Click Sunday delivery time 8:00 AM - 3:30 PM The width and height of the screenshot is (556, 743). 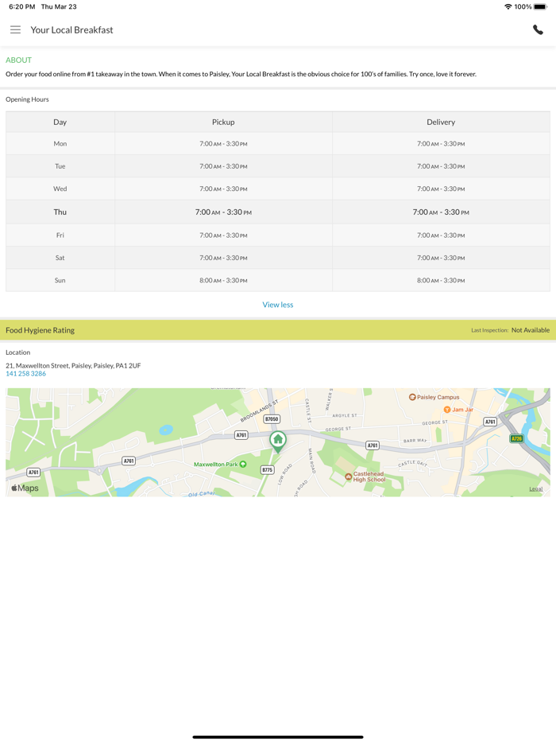441,281
